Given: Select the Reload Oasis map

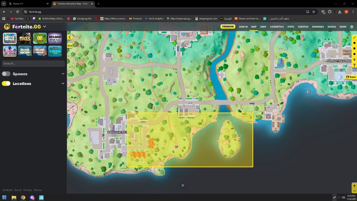Looking at the screenshot, I should coord(40,51).
